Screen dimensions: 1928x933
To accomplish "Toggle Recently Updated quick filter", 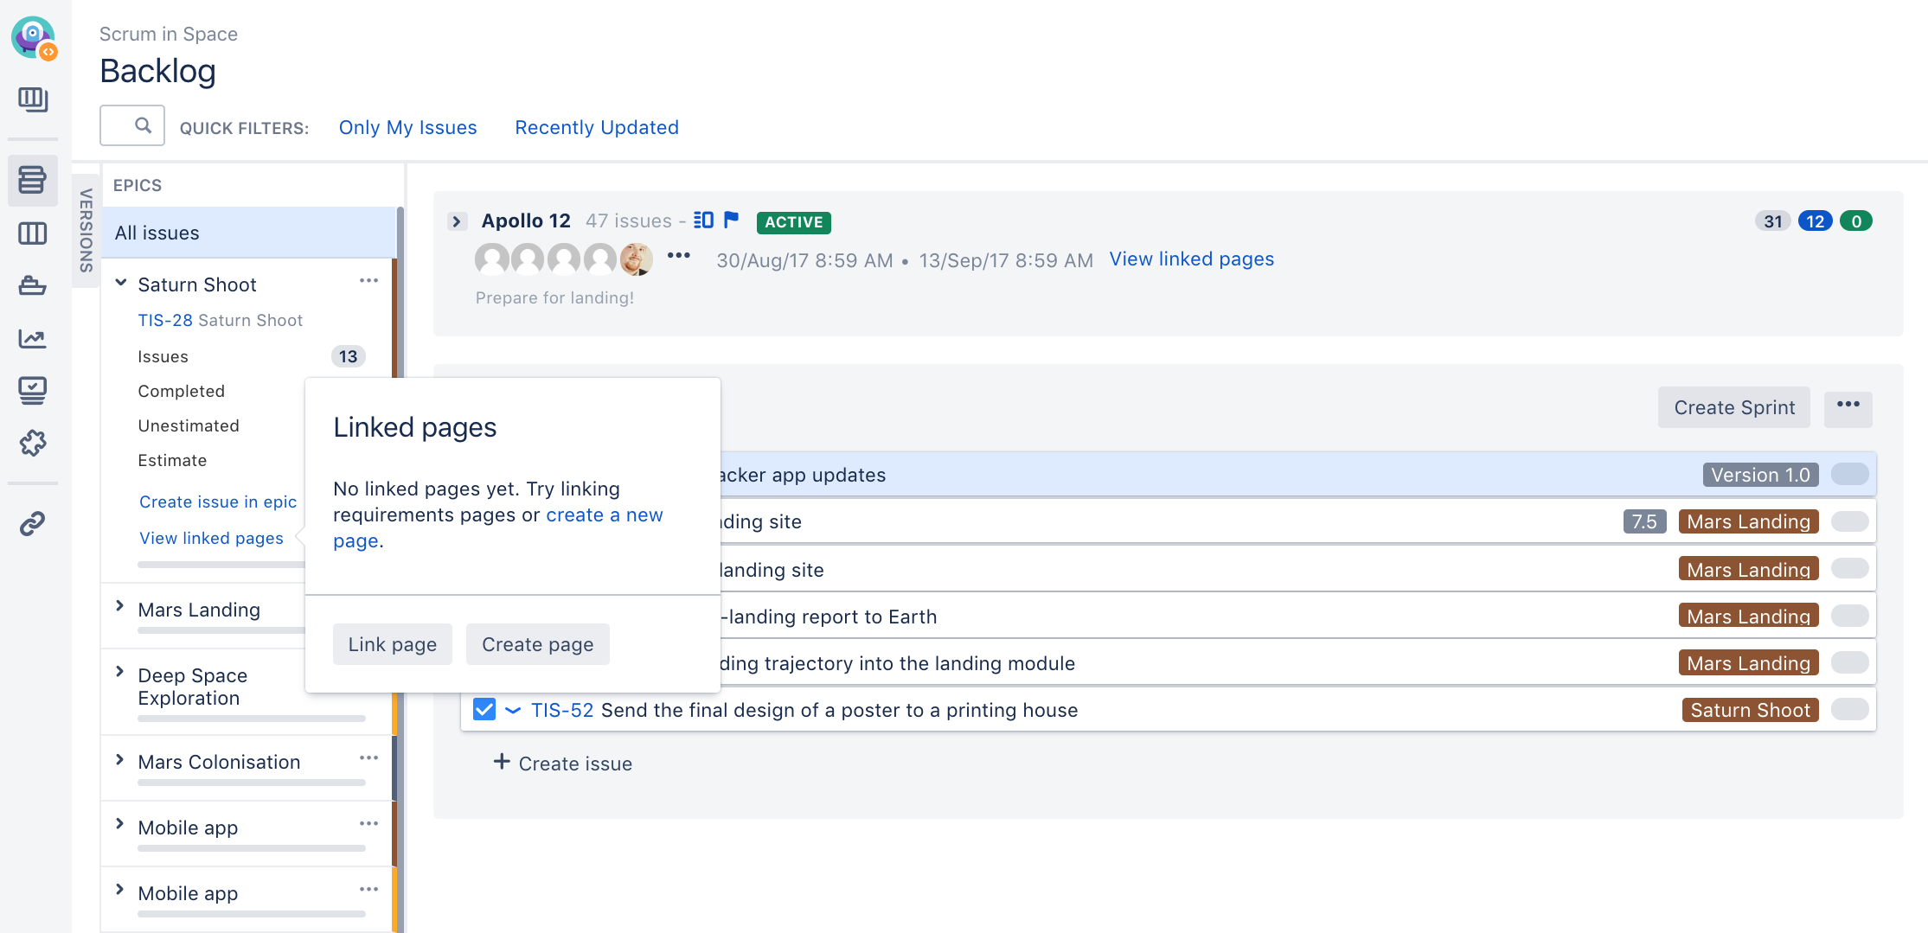I will pos(596,127).
